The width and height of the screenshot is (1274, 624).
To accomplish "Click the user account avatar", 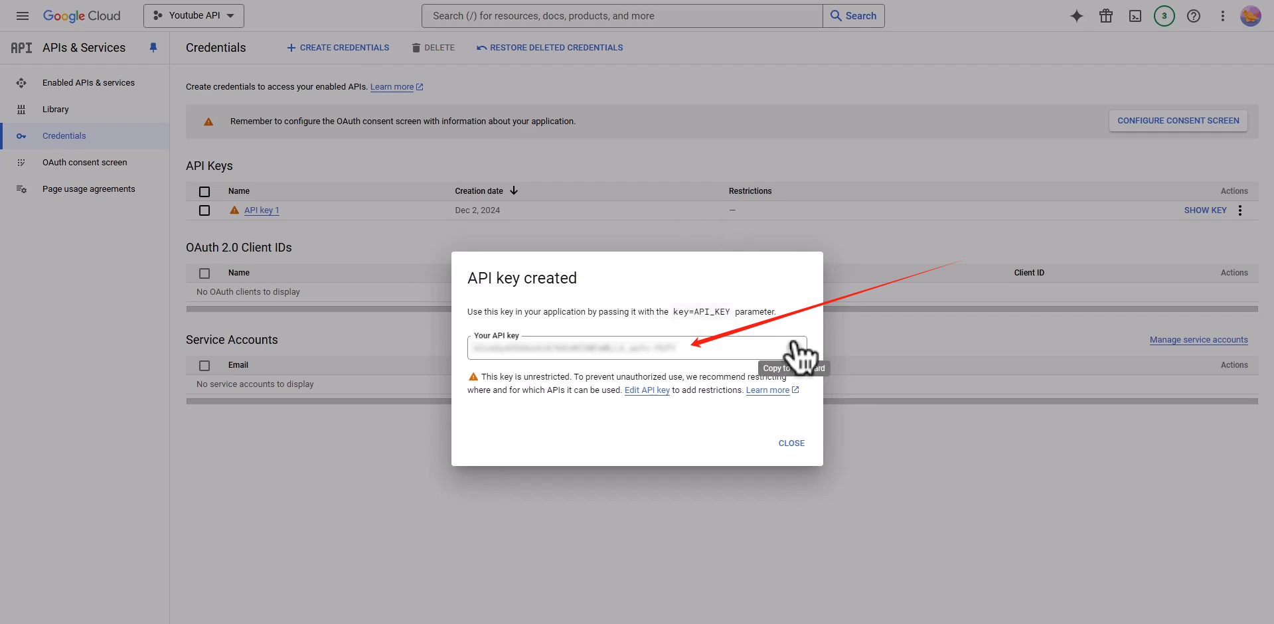I will point(1250,16).
